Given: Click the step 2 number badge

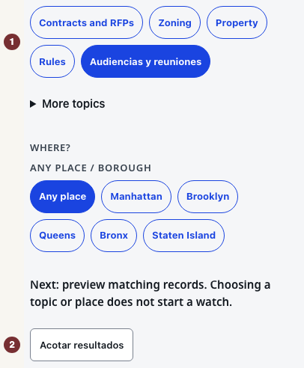Looking at the screenshot, I should [x=12, y=345].
